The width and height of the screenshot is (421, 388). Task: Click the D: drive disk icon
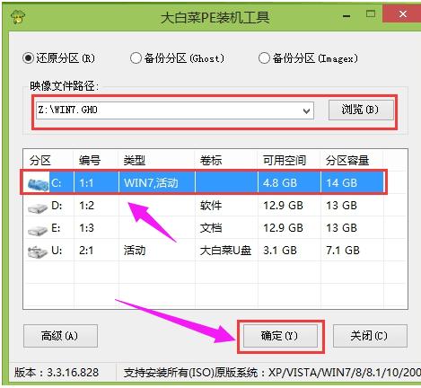coord(38,207)
